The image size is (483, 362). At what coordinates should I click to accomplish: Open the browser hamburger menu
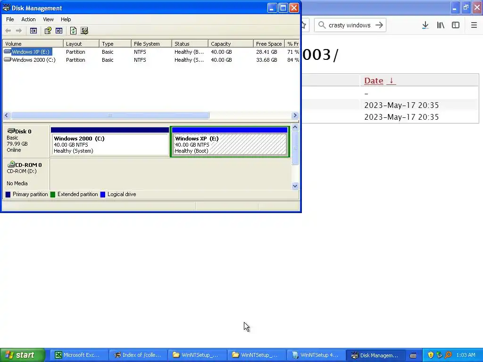474,25
